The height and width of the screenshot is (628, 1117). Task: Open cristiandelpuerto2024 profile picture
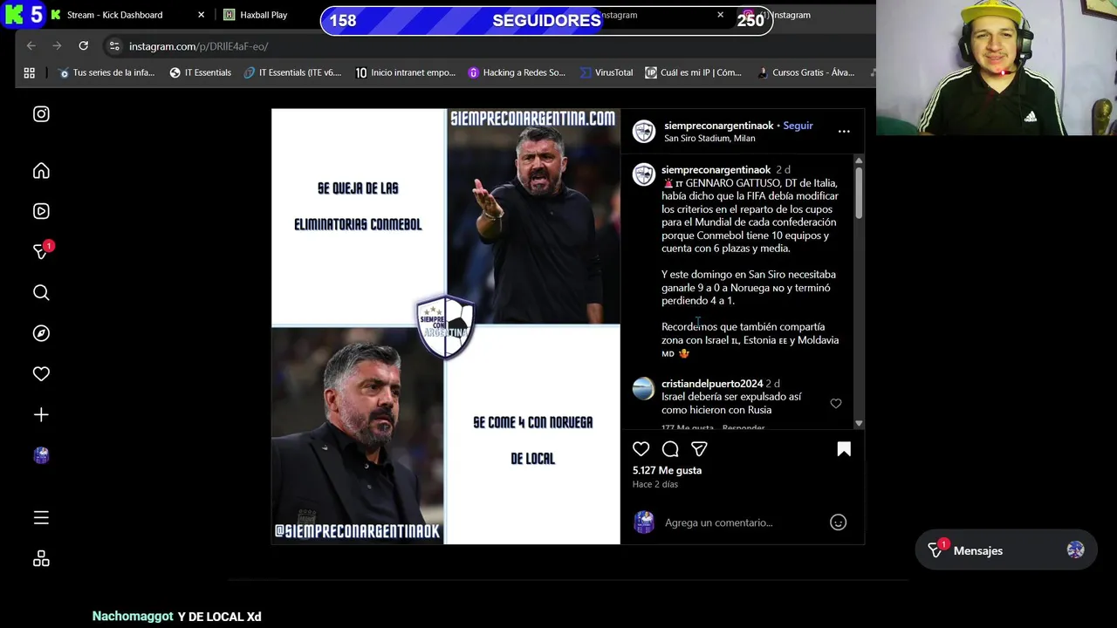tap(643, 389)
